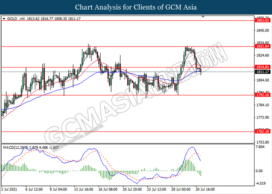Click the 9 Jul 04:00 time label

pyautogui.click(x=58, y=189)
